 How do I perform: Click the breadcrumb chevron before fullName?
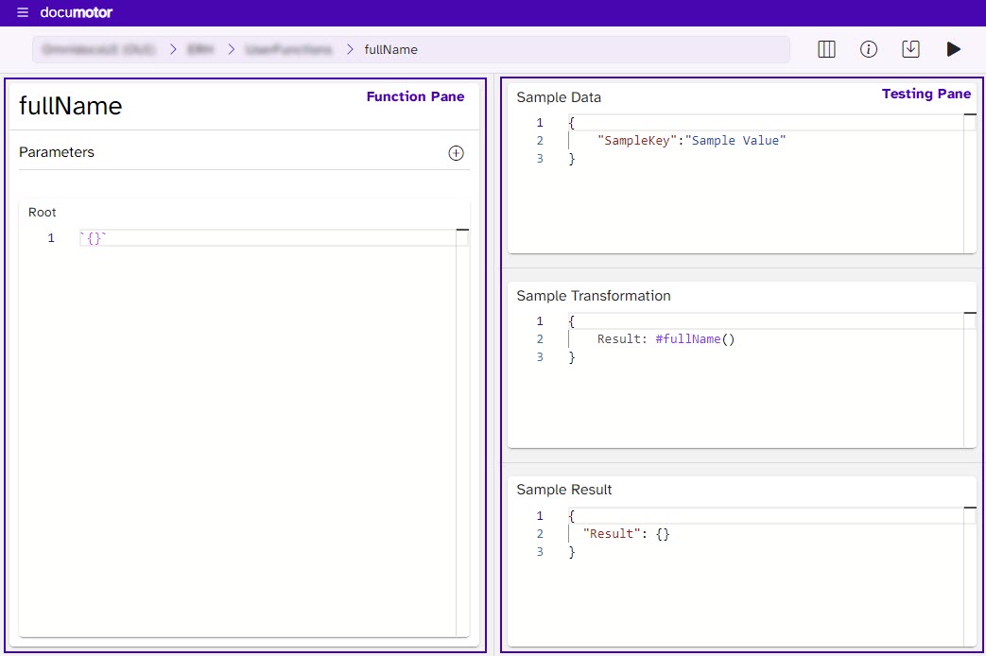point(349,50)
